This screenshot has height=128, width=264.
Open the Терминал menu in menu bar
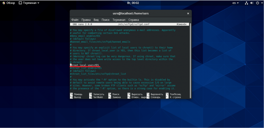[x=119, y=20]
